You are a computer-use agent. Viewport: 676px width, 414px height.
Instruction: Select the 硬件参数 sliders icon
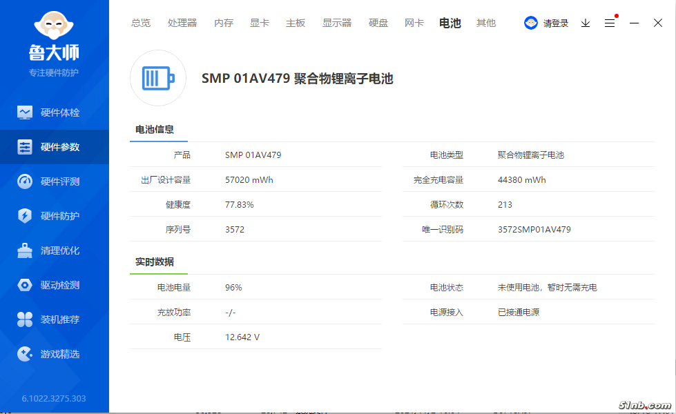[25, 147]
